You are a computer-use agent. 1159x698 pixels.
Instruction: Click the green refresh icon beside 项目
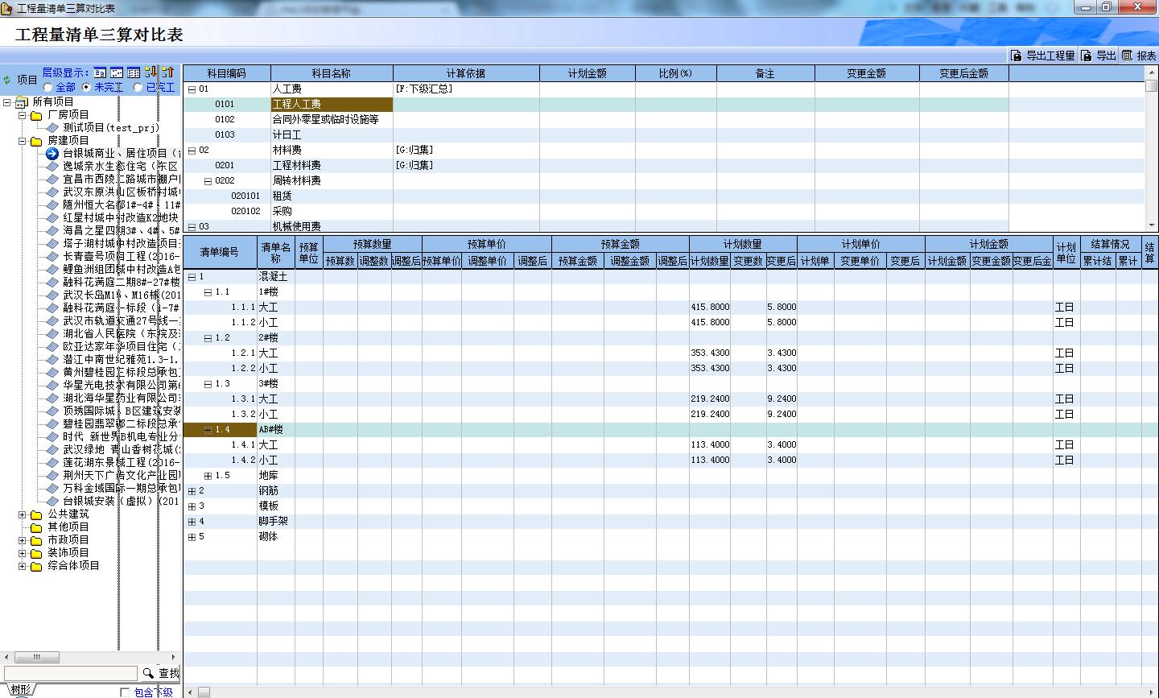(x=7, y=80)
